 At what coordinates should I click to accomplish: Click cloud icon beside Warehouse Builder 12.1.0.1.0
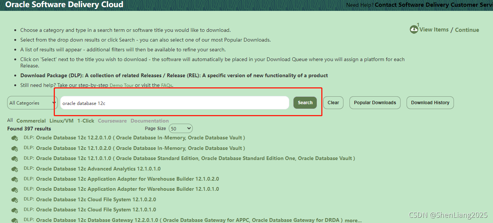coord(15,190)
